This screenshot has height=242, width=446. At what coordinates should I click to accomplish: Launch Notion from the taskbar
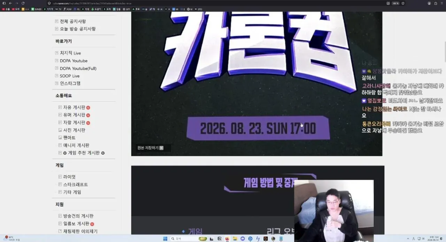pos(220,239)
